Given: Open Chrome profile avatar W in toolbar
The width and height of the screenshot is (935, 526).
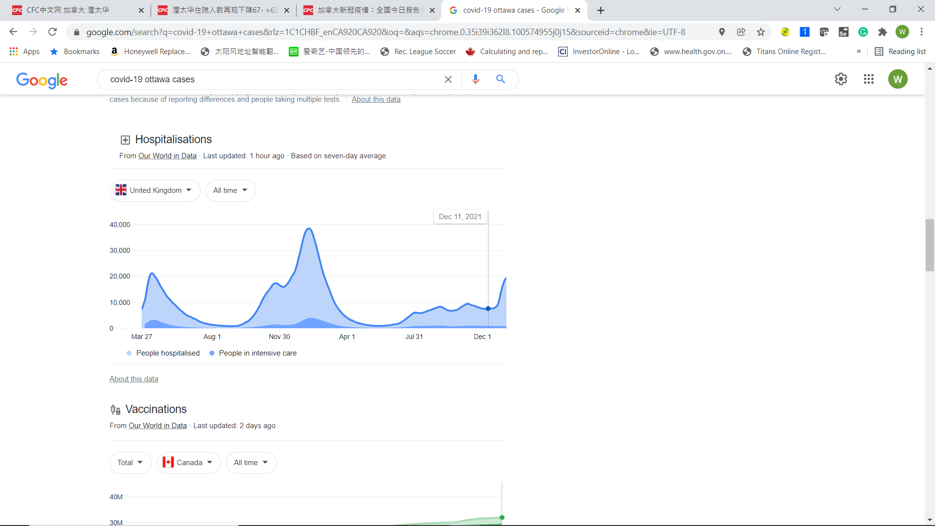Looking at the screenshot, I should [902, 32].
